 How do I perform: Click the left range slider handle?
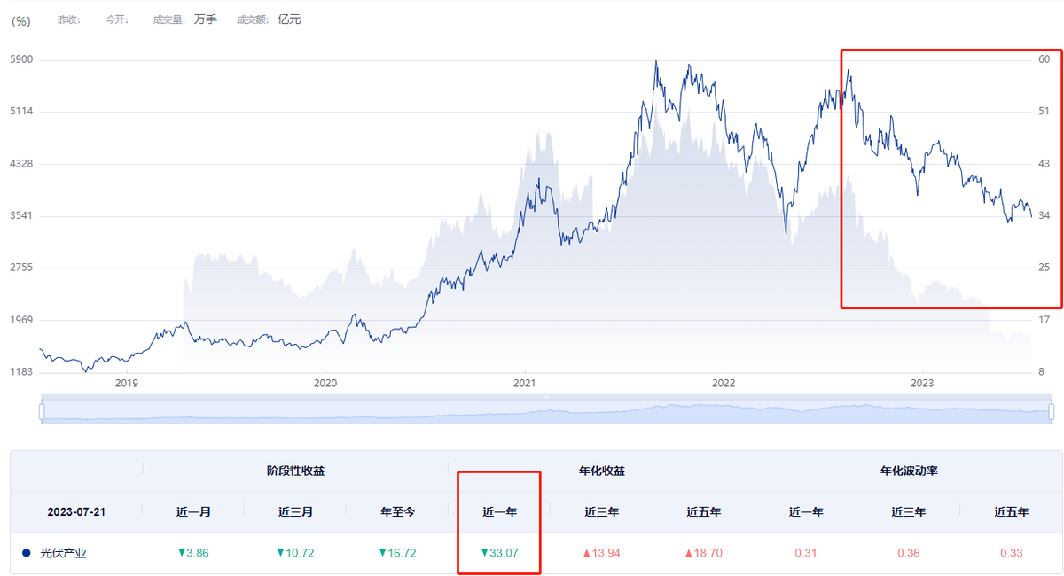click(42, 411)
